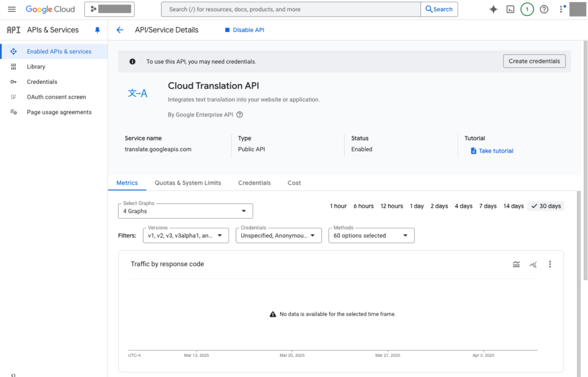Screen dimensions: 588x377
Task: Expand the Credentials filter dropdown
Action: point(278,235)
